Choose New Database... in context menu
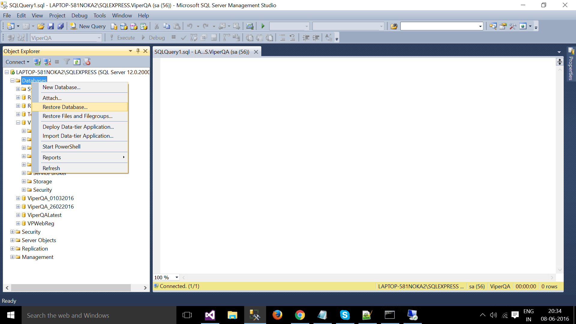This screenshot has height=324, width=576. coord(61,87)
